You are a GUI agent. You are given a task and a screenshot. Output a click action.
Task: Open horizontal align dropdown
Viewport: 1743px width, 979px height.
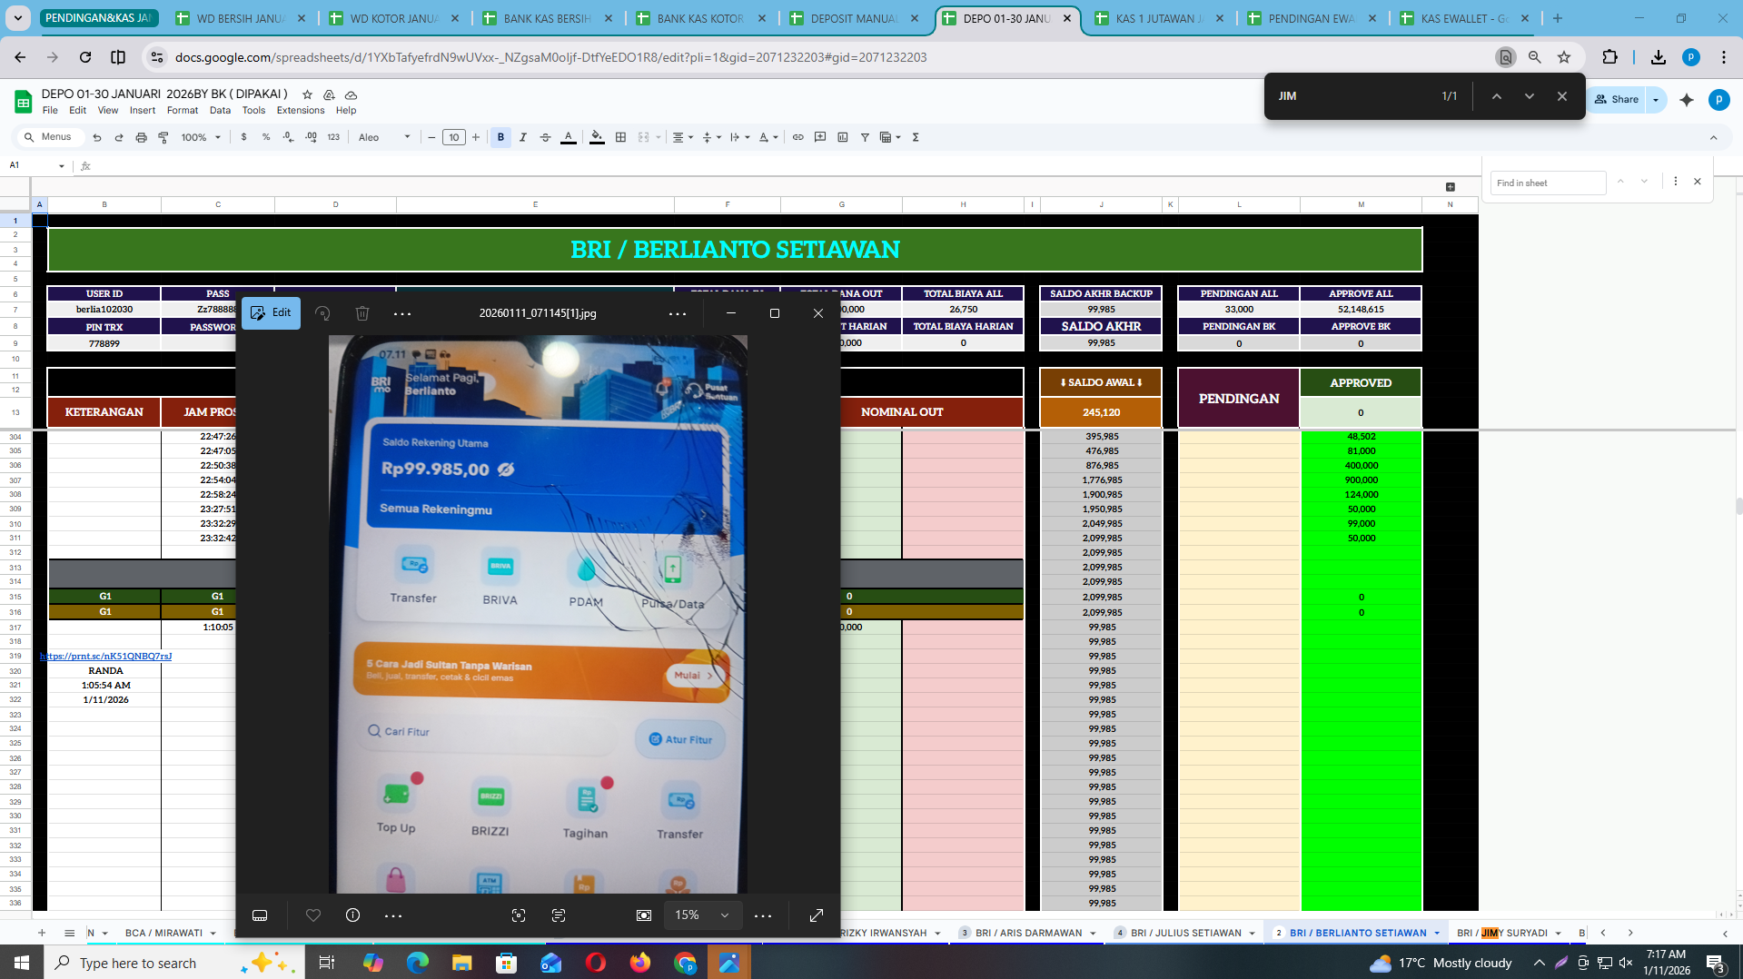(x=682, y=137)
